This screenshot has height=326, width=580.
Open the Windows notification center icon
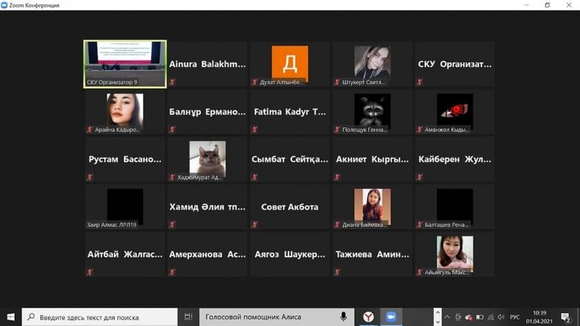565,317
